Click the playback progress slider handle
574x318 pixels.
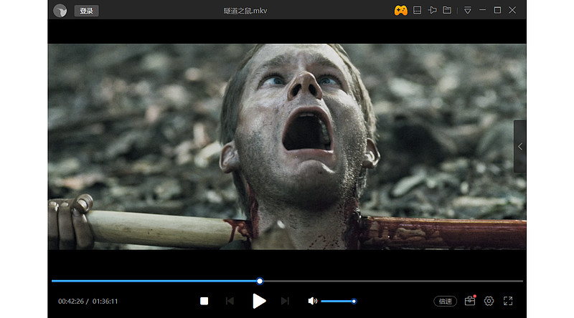point(260,281)
